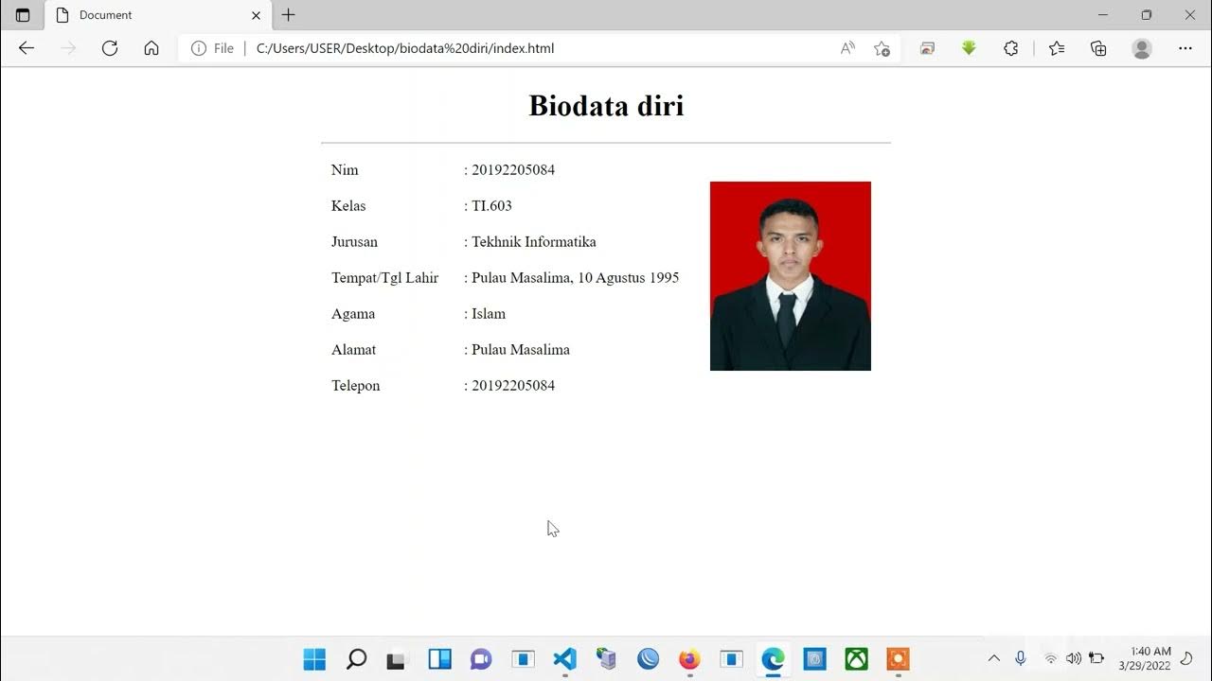The width and height of the screenshot is (1212, 681).
Task: Open Firefox from the taskbar
Action: coord(689,659)
